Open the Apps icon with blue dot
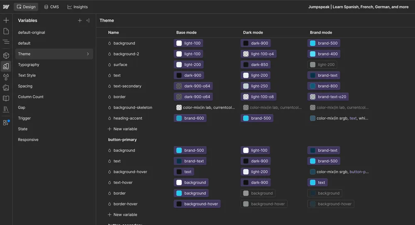 (6, 122)
